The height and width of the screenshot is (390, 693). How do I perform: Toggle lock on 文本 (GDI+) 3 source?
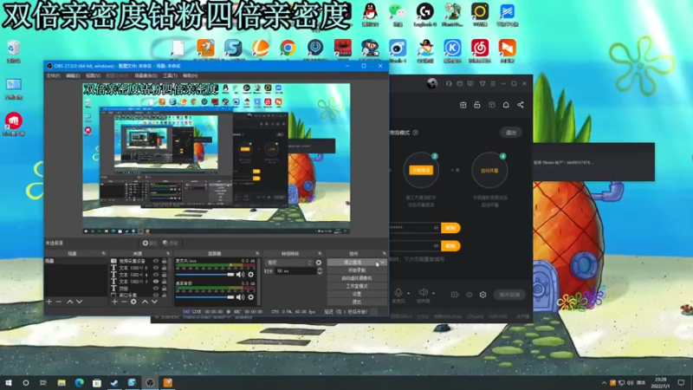164,281
